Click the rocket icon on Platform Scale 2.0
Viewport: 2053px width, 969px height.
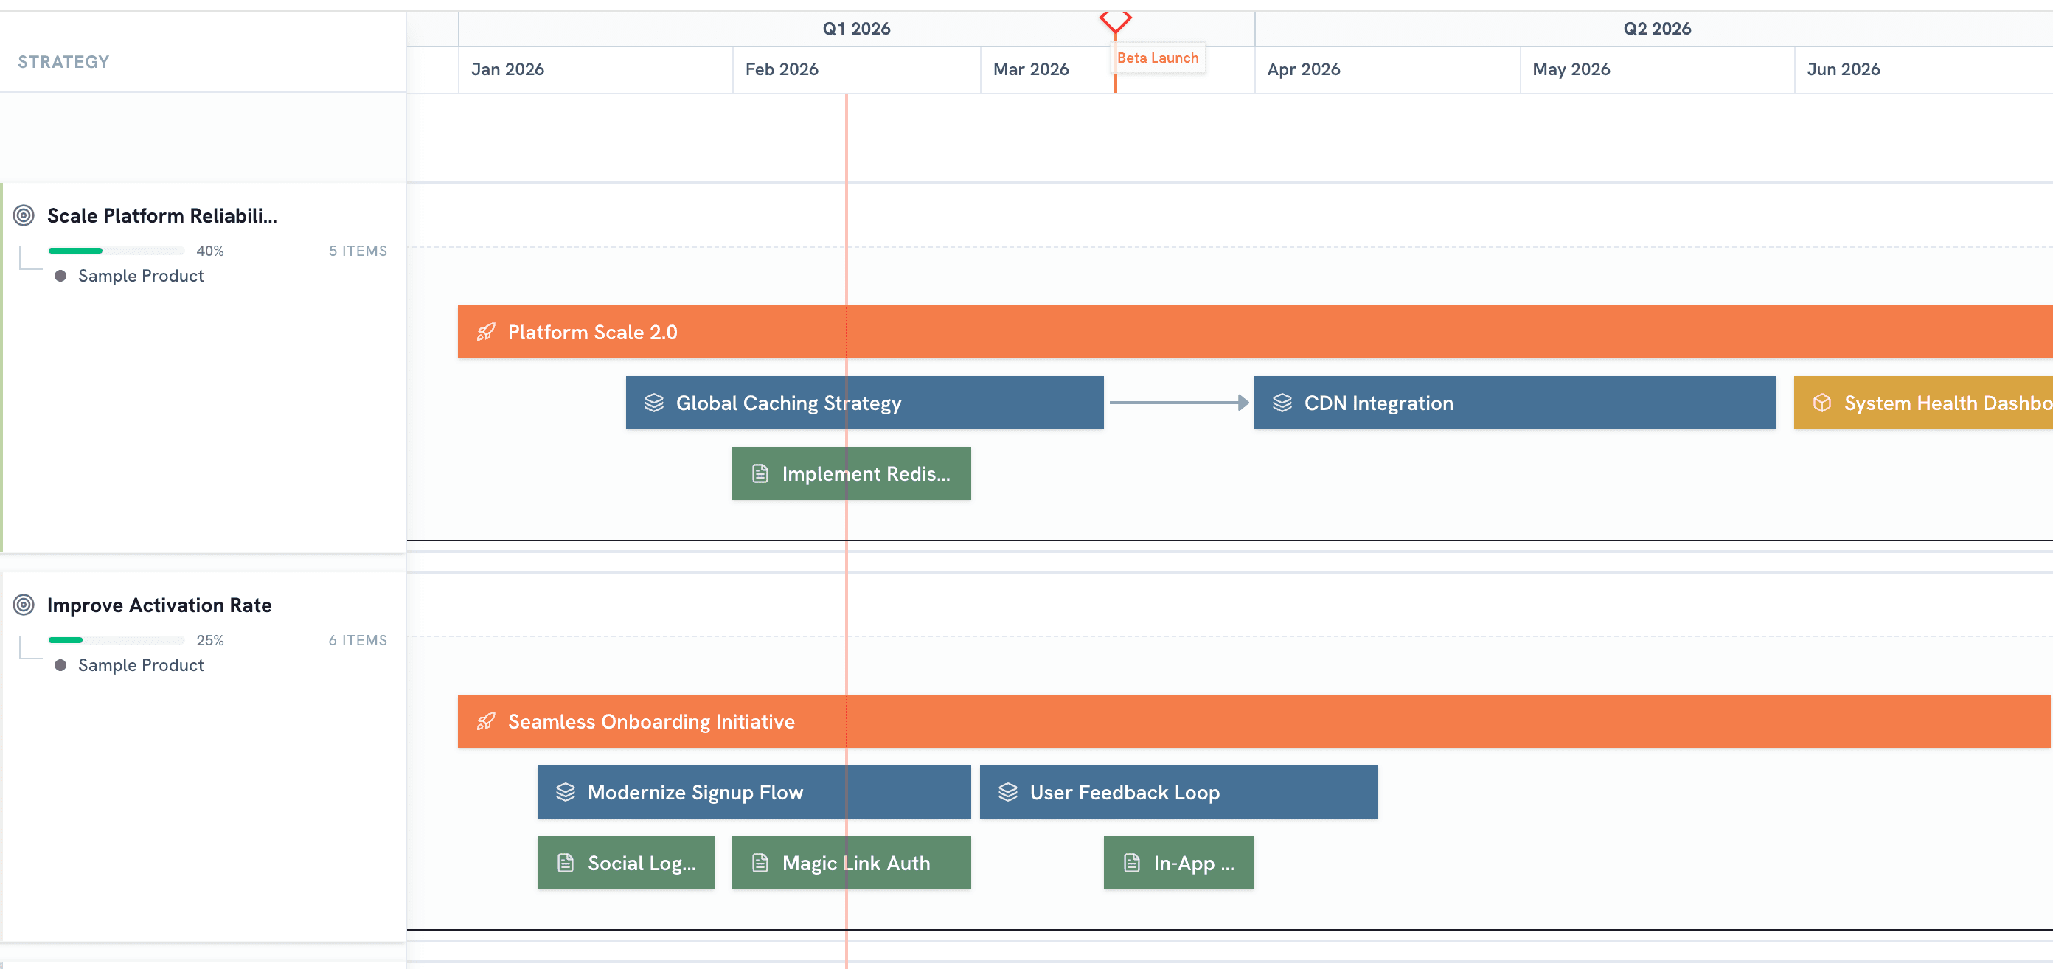click(485, 333)
